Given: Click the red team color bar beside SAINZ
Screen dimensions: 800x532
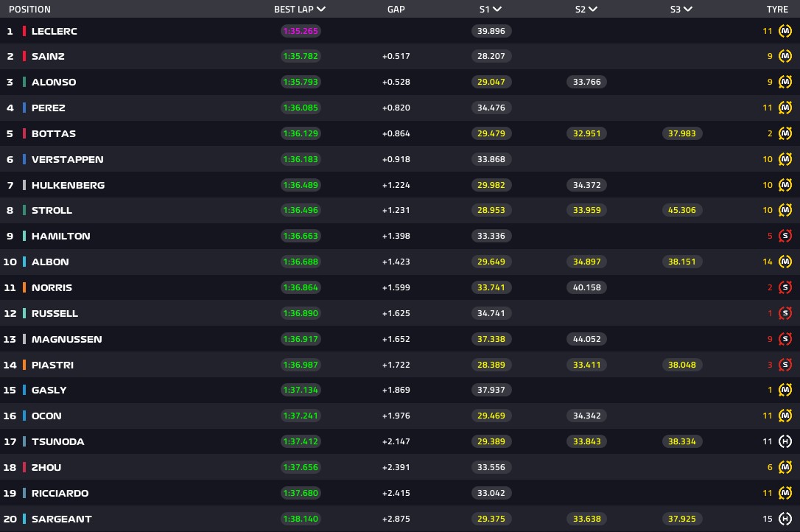Looking at the screenshot, I should click(24, 56).
